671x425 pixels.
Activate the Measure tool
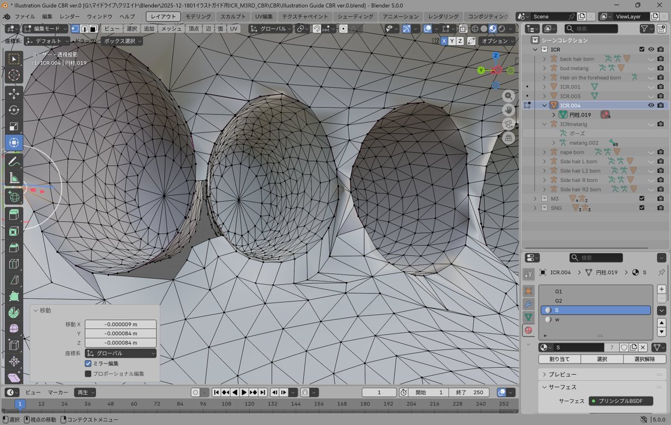click(14, 179)
